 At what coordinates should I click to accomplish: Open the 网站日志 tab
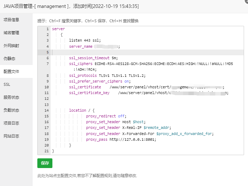[x=11, y=136]
